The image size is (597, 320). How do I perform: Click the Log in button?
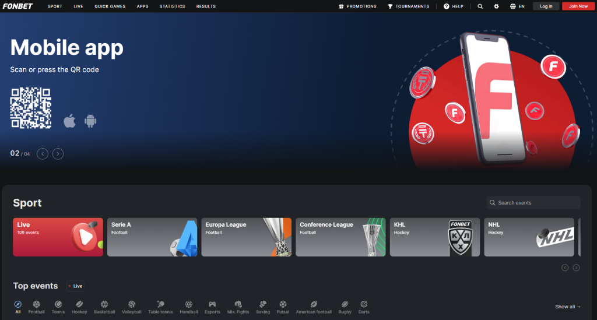pyautogui.click(x=546, y=6)
